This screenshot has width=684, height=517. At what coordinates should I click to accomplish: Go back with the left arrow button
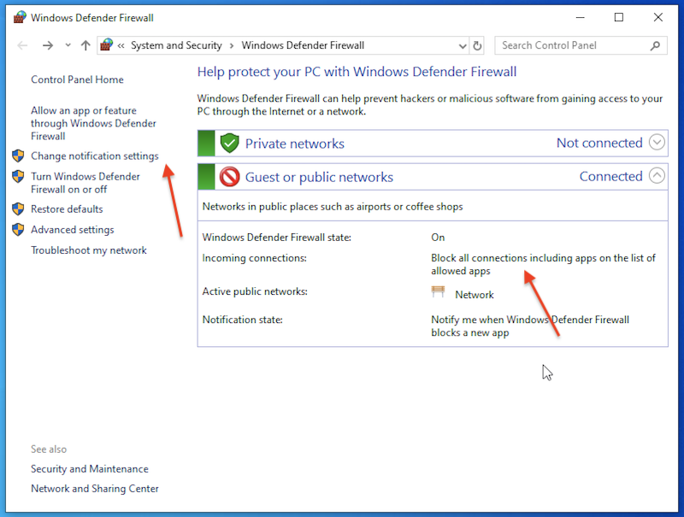point(22,45)
